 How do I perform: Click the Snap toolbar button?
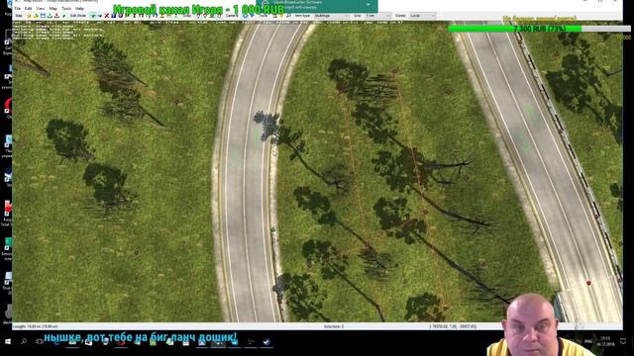pyautogui.click(x=187, y=16)
